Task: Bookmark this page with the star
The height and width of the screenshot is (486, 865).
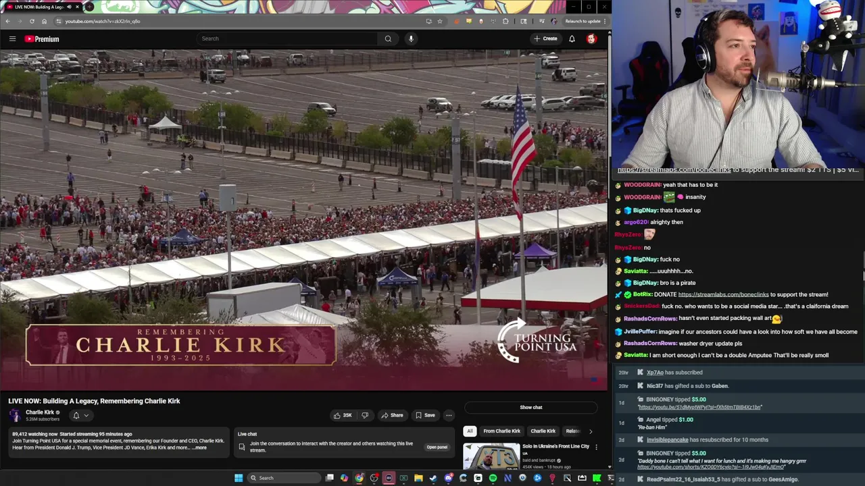Action: (x=440, y=21)
